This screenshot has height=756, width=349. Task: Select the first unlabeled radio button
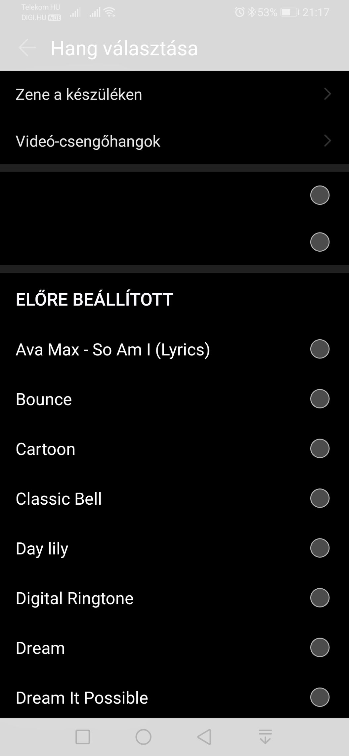coord(320,195)
